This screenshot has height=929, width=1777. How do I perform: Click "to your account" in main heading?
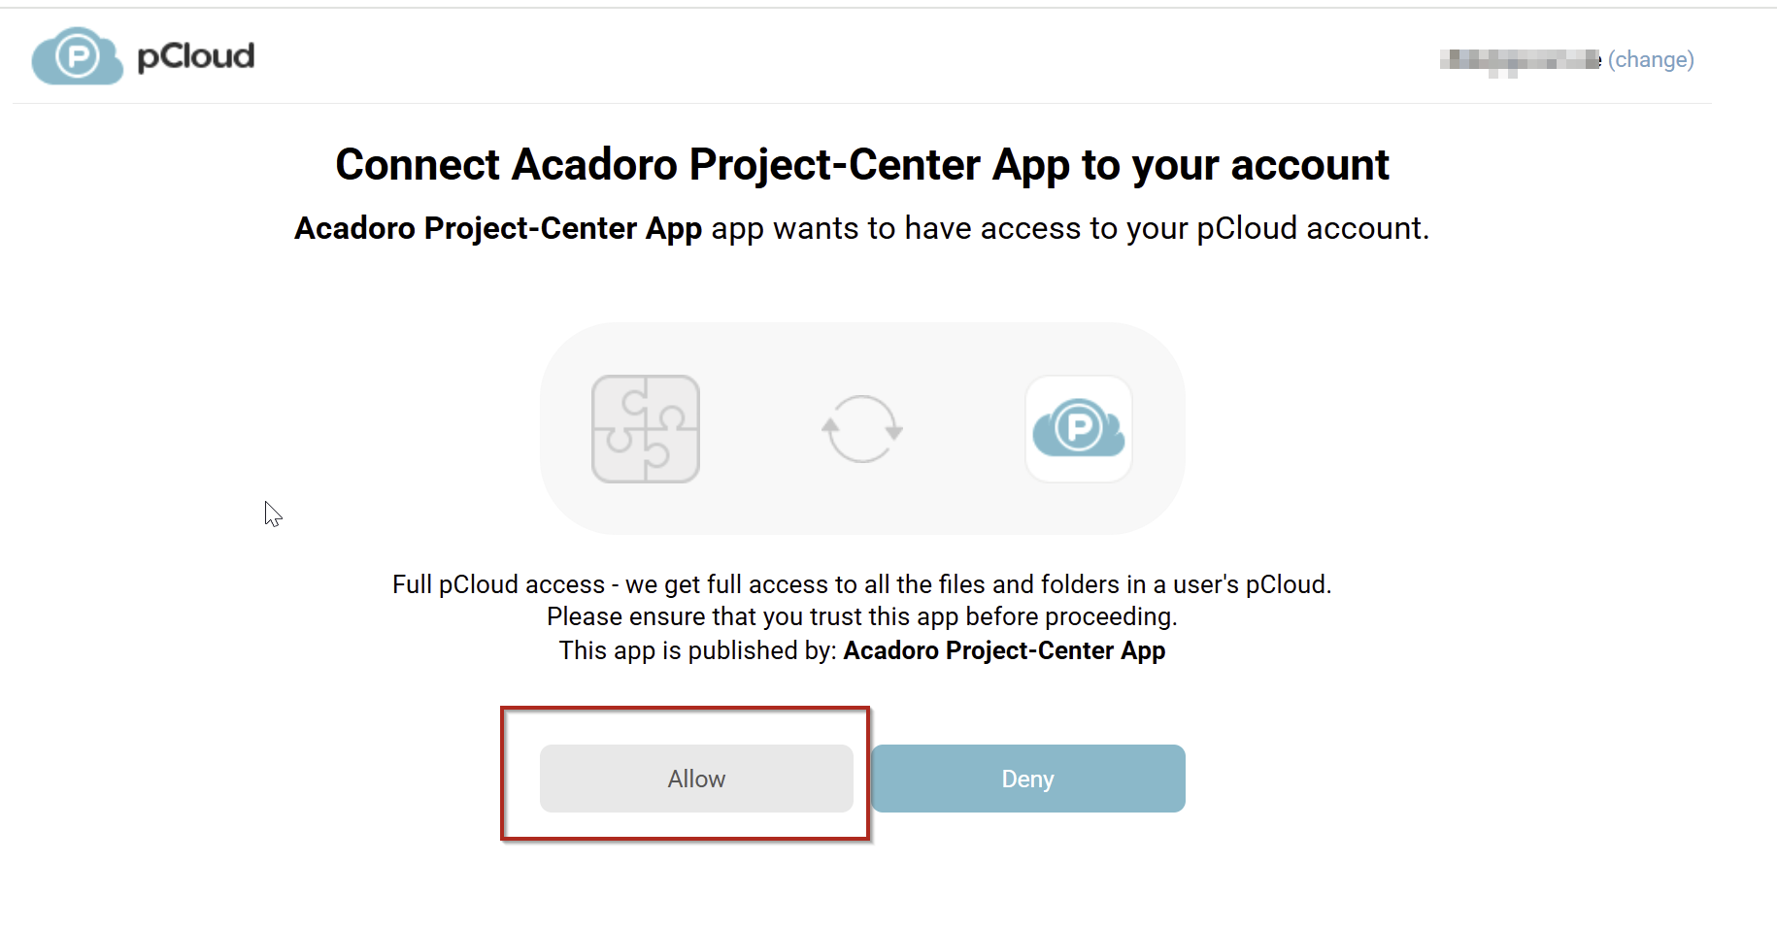(x=1235, y=165)
